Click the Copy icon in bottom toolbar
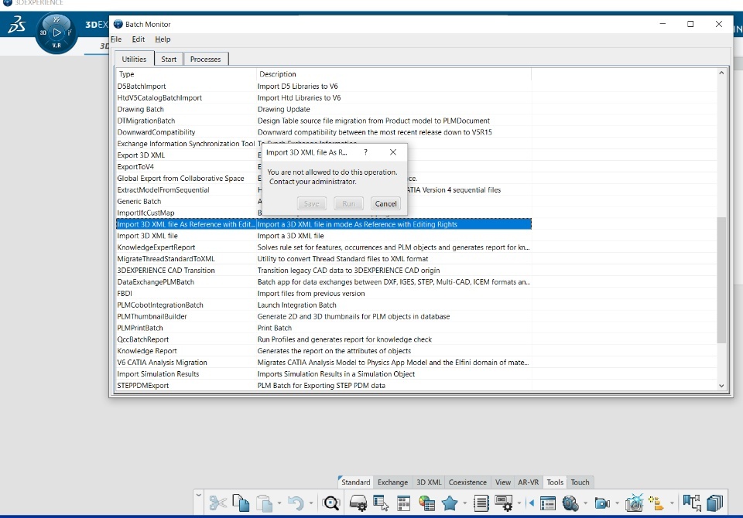743x518 pixels. 241,503
